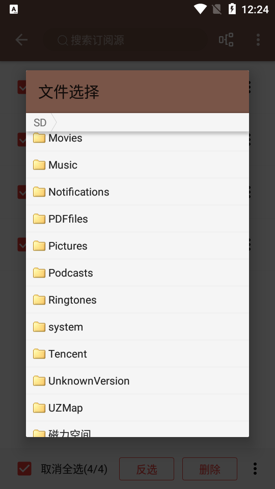Tap the 反选 invert selection button
The height and width of the screenshot is (489, 275).
(x=147, y=469)
